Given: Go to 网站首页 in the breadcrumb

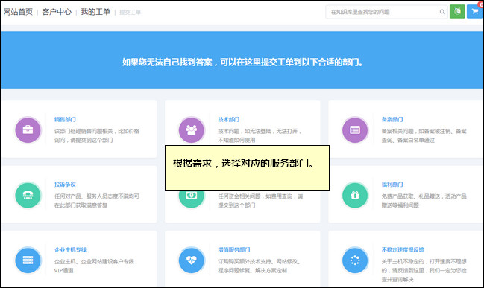Looking at the screenshot, I should (x=18, y=12).
